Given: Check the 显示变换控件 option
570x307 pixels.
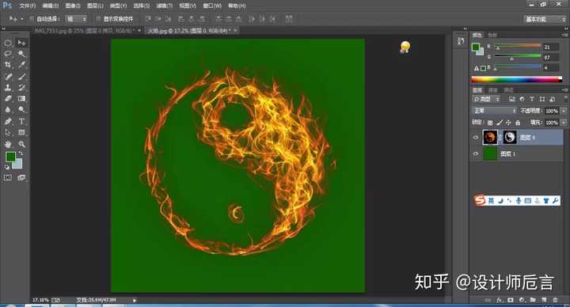Looking at the screenshot, I should [98, 18].
